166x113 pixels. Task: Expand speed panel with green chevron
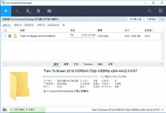[42, 110]
